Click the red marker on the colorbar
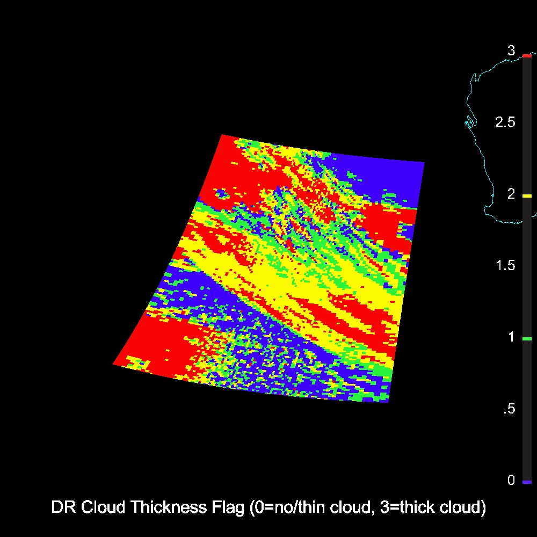 (527, 56)
